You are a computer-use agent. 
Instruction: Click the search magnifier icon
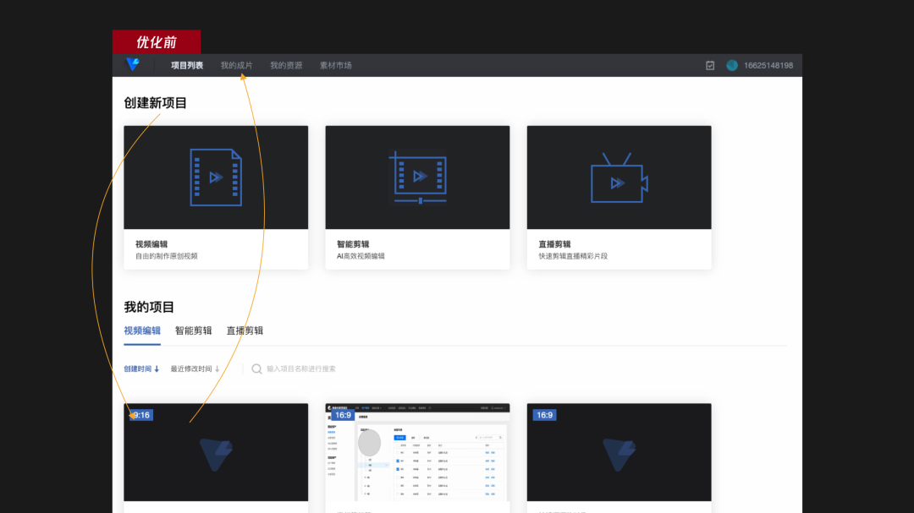[256, 368]
